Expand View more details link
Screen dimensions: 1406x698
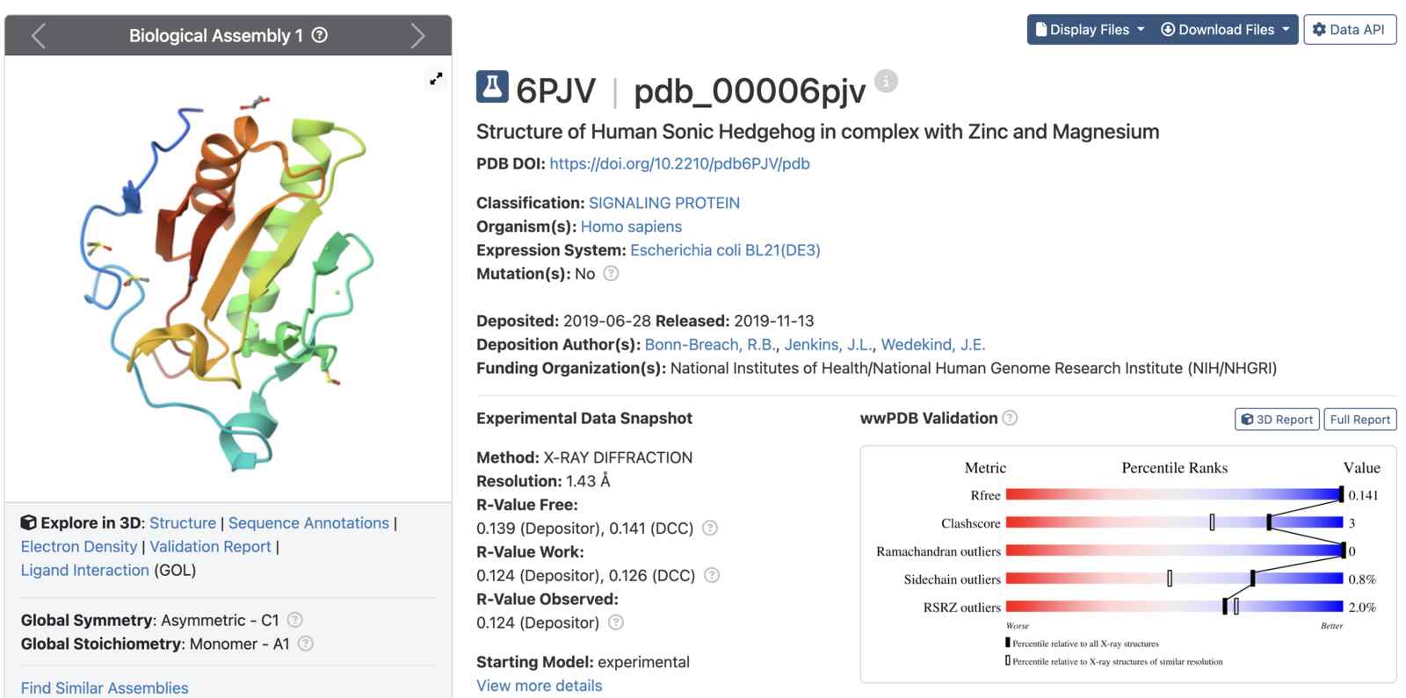tap(540, 686)
